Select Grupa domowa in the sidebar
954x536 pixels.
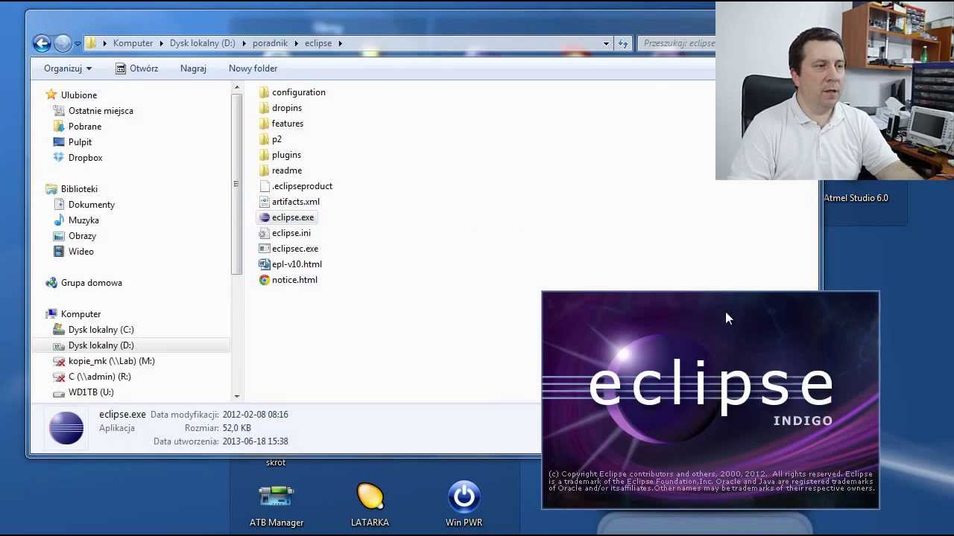(91, 283)
